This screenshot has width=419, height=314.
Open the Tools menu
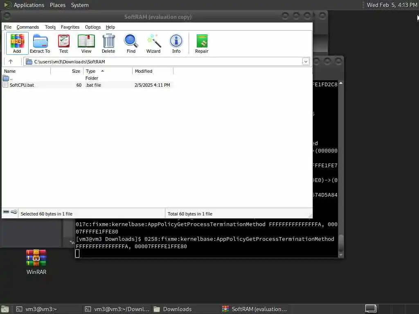(50, 27)
